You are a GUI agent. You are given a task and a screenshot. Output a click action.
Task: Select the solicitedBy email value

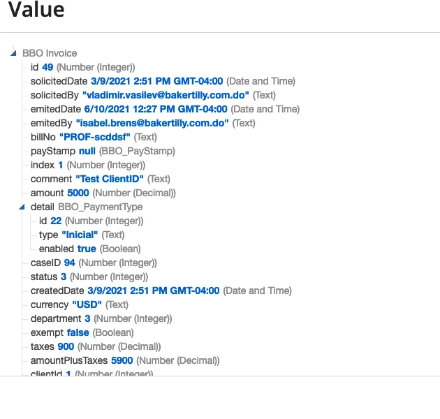[x=166, y=95]
